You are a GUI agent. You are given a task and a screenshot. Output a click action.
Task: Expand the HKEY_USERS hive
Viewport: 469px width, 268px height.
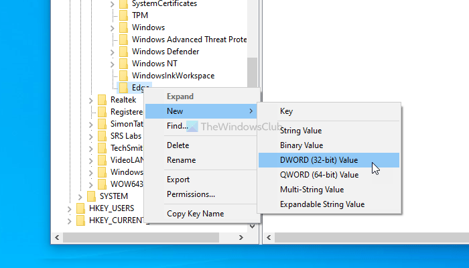coord(70,209)
